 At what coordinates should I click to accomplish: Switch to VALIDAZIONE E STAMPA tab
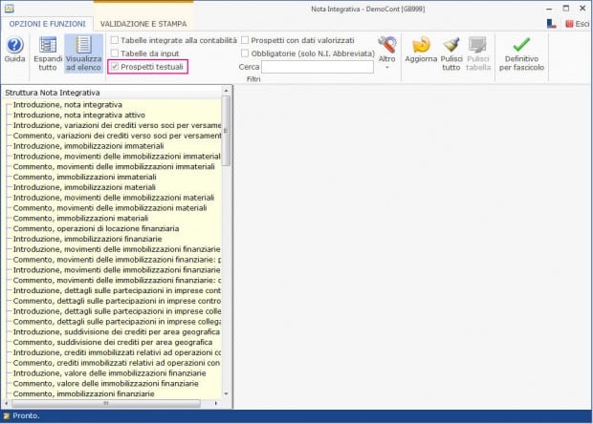[x=143, y=24]
